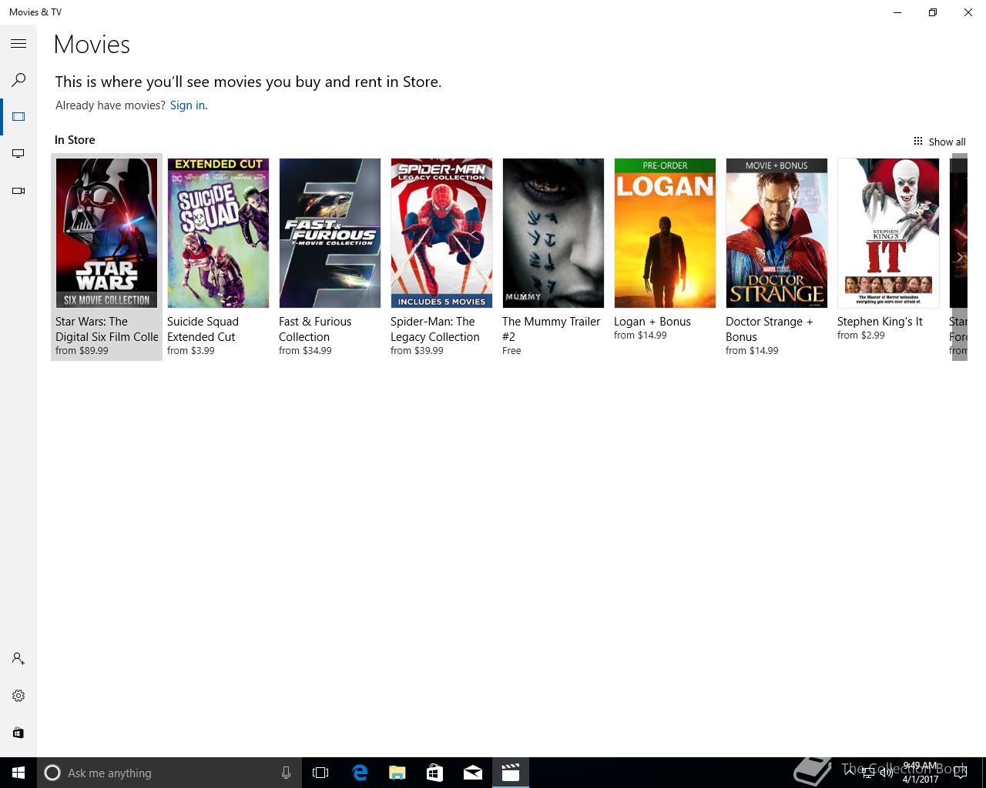This screenshot has width=986, height=788.
Task: Open the hamburger navigation menu
Action: 18,44
